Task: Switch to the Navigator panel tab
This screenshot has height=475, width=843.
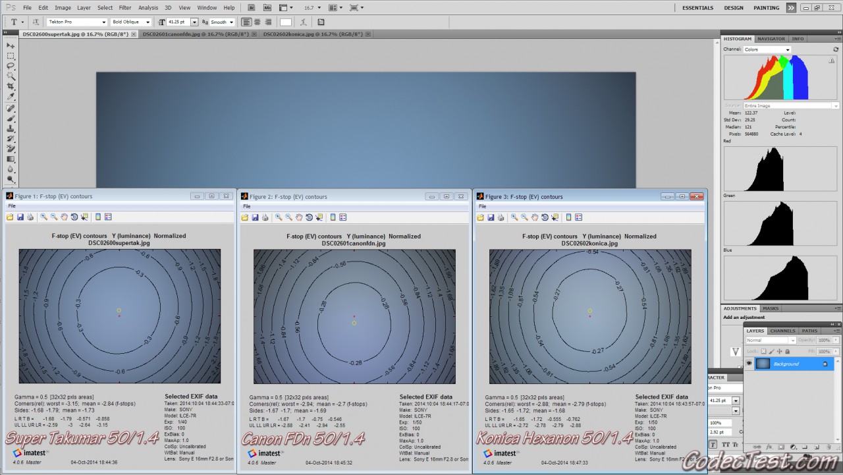Action: pyautogui.click(x=771, y=39)
